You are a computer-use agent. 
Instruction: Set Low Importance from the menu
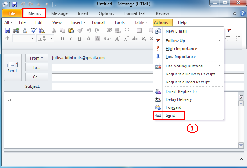(x=189, y=57)
